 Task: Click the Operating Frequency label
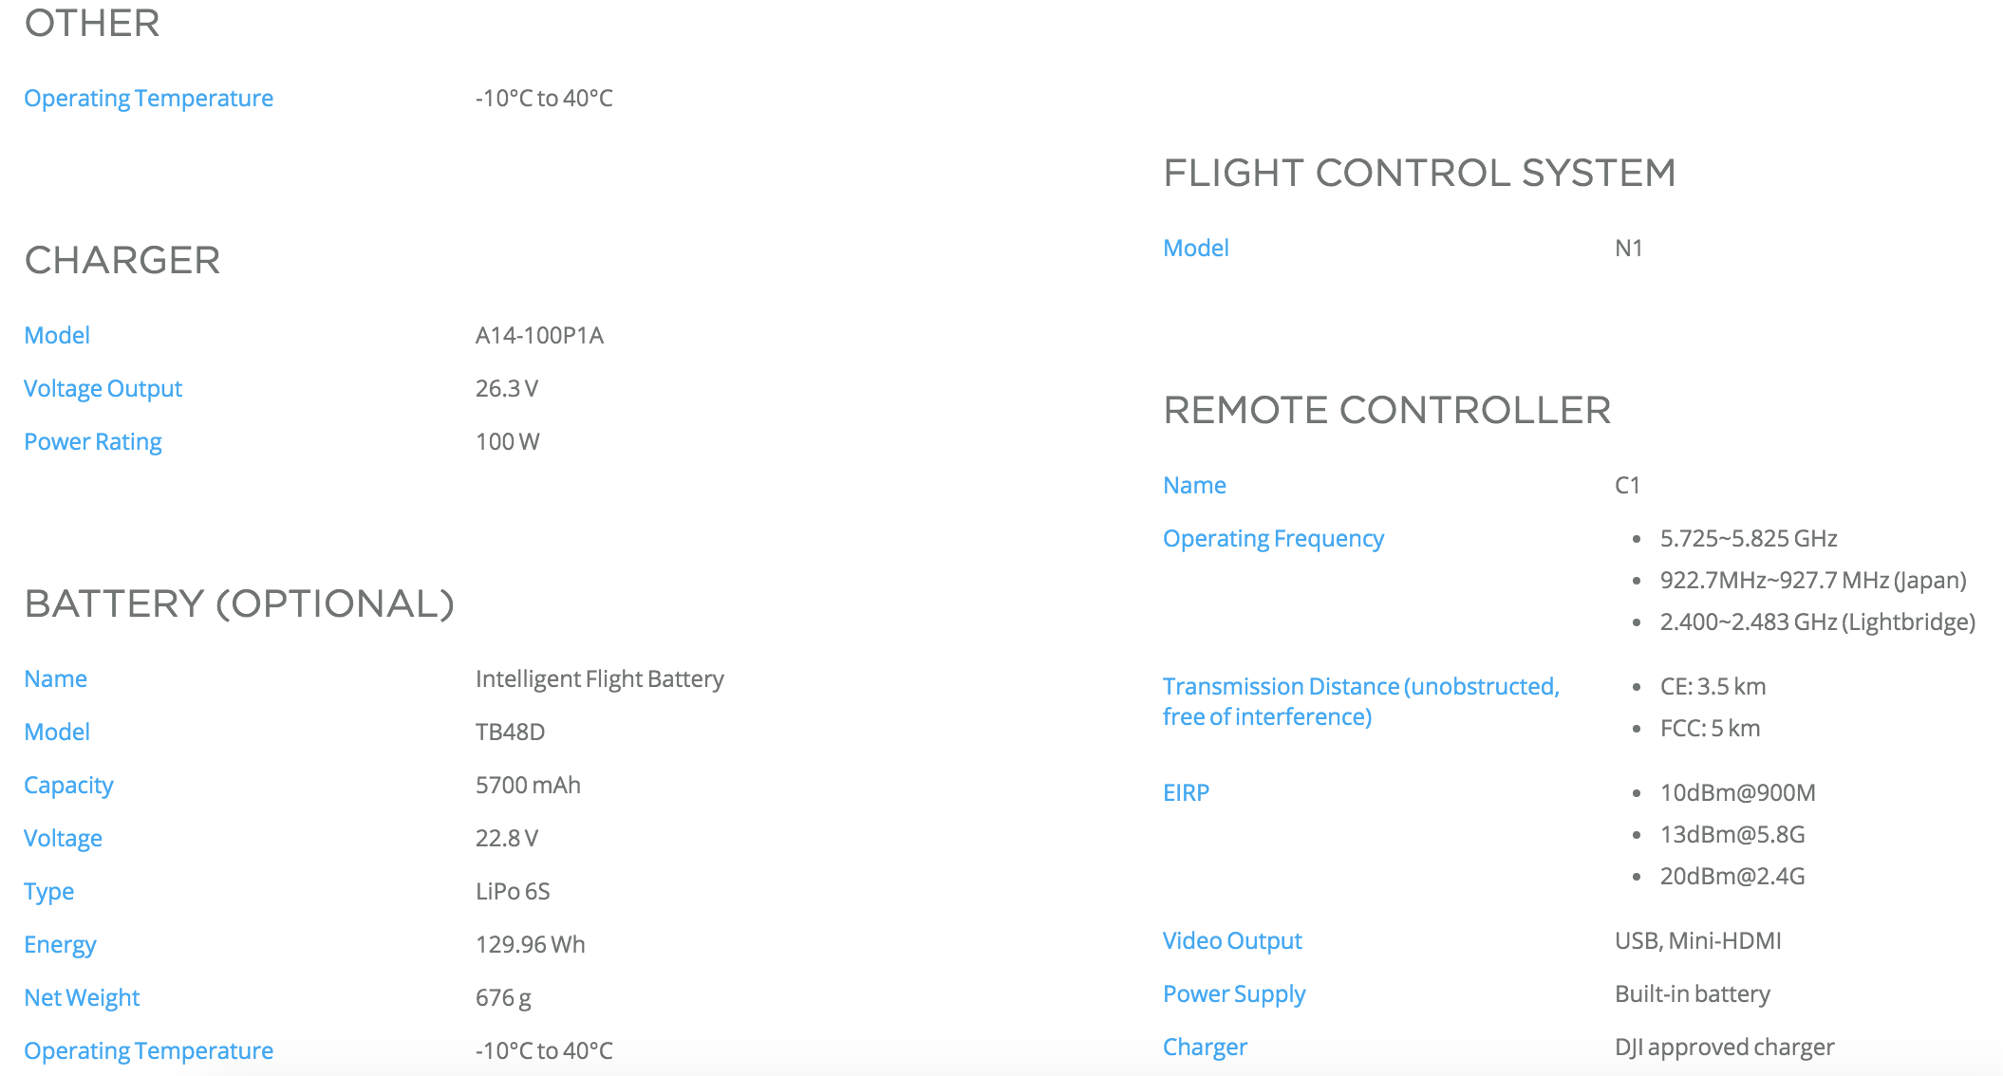pyautogui.click(x=1273, y=539)
